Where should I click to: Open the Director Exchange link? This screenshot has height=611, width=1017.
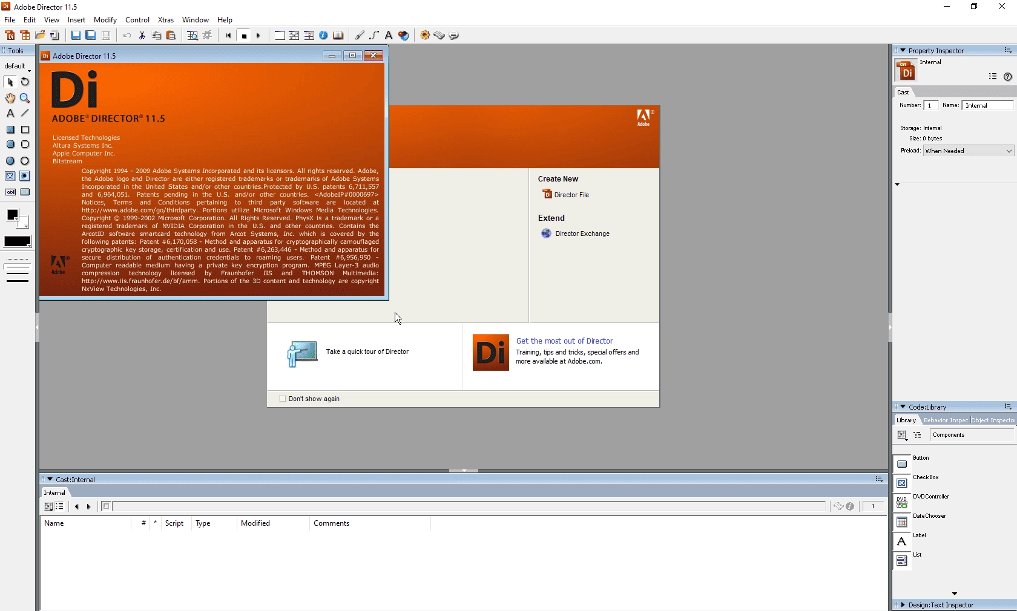coord(575,234)
